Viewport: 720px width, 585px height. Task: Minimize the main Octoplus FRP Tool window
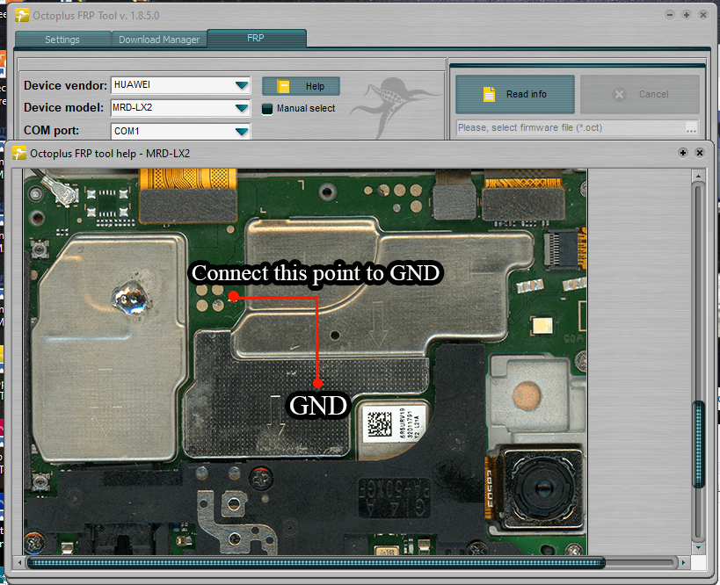point(670,15)
